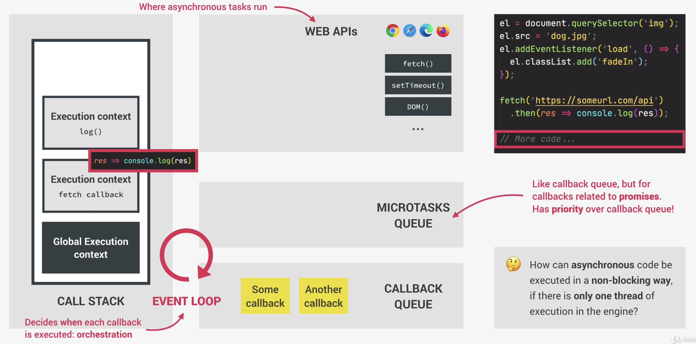Click the thinking face emoji

(513, 264)
